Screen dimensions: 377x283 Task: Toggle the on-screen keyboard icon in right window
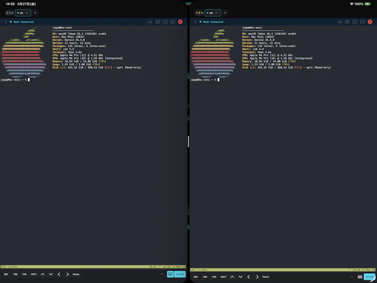[x=360, y=277]
